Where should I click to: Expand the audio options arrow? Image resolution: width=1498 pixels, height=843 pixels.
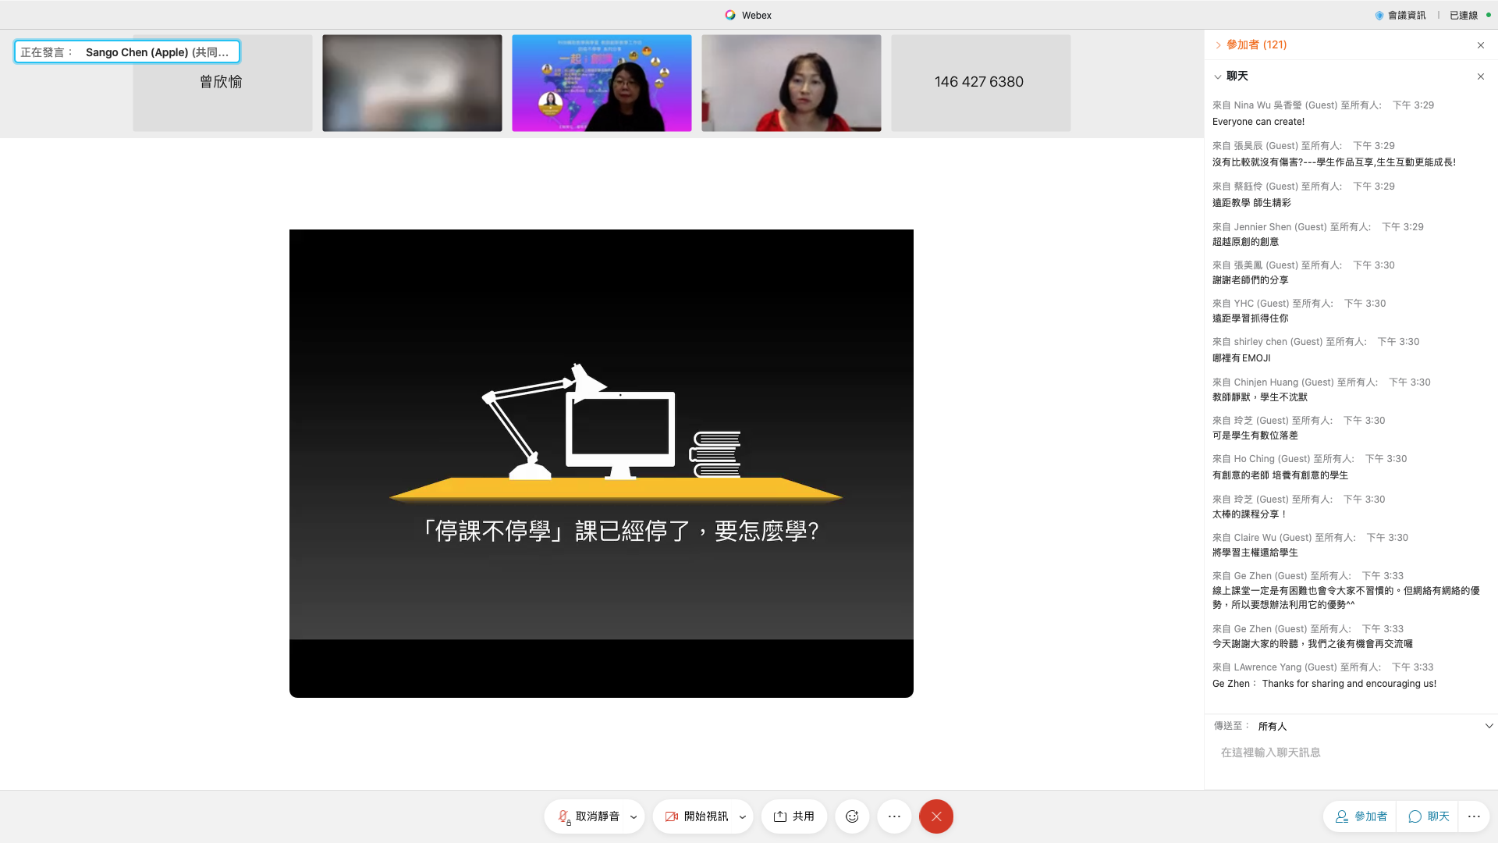634,817
